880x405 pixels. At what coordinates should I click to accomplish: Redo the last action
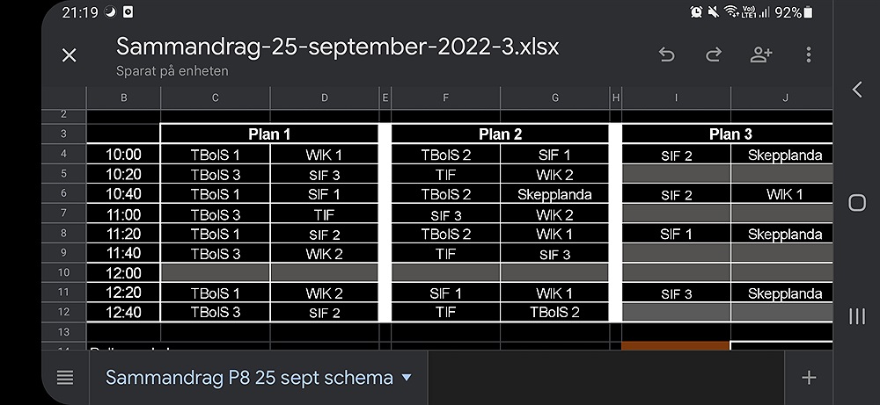(x=713, y=54)
